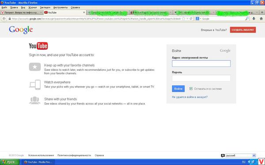Select YouTube - Mozilla Firefox taskbar item
The height and width of the screenshot is (165, 265).
[x=38, y=162]
